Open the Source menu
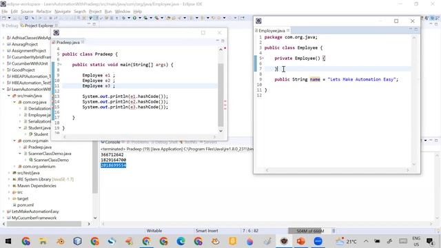The width and height of the screenshot is (441, 248). point(27,12)
